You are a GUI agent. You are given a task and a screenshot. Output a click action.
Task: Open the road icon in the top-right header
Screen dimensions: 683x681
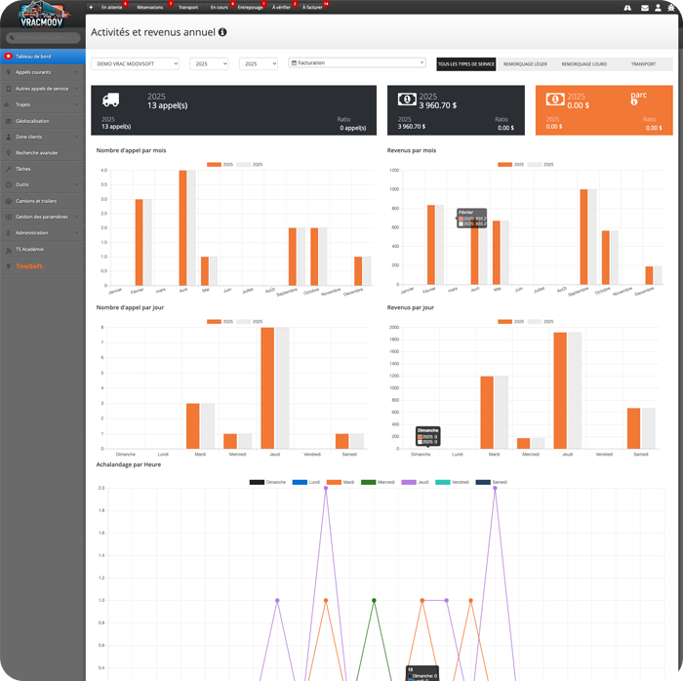click(x=627, y=8)
